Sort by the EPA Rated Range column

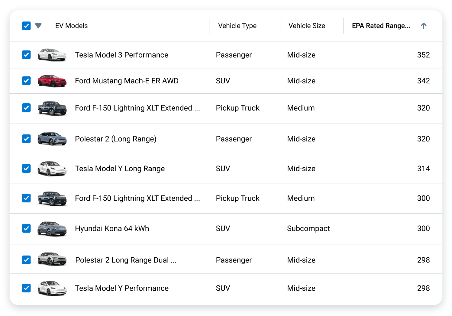[x=381, y=26]
